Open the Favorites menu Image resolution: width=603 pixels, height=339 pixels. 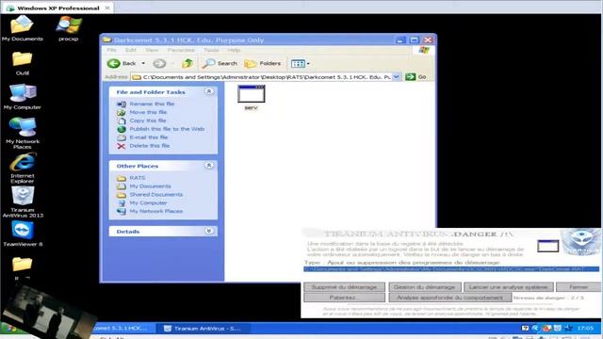click(x=181, y=50)
